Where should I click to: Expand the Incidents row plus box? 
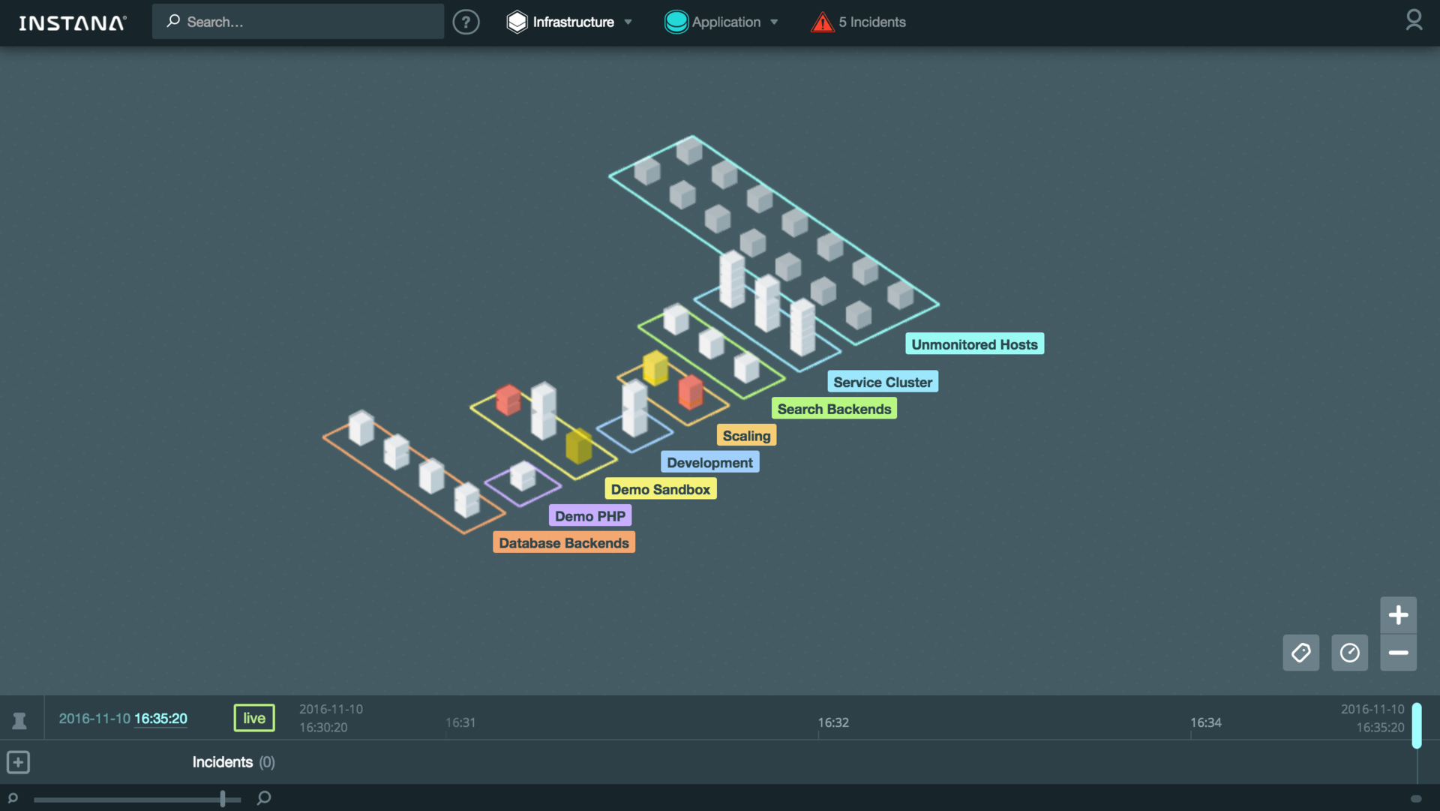18,762
